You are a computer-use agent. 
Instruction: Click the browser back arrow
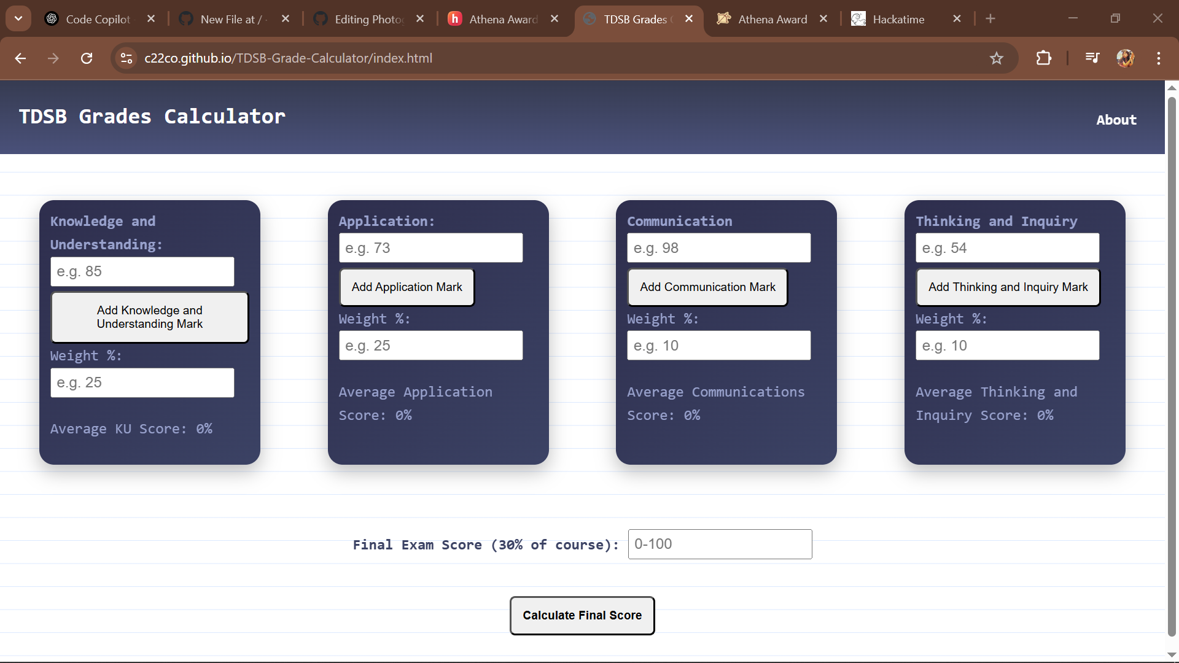click(20, 58)
